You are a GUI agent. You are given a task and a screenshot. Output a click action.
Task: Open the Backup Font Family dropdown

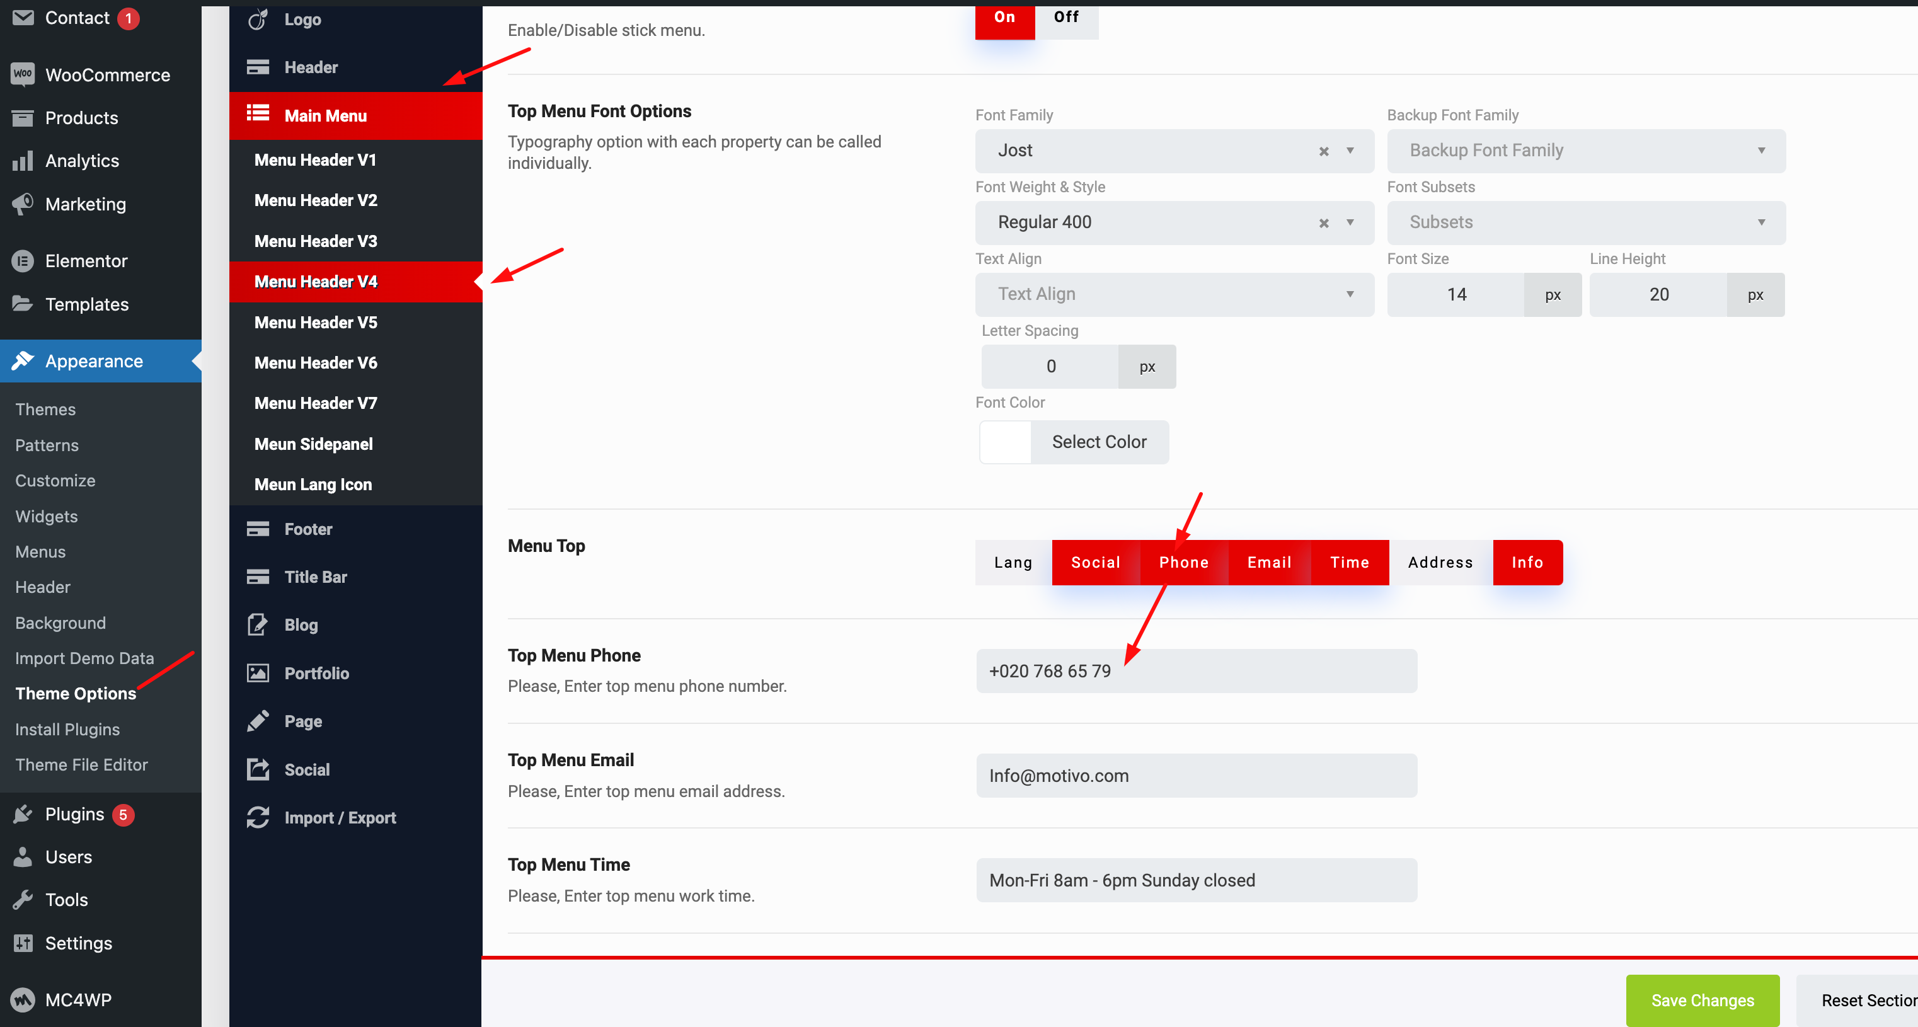[x=1586, y=151]
